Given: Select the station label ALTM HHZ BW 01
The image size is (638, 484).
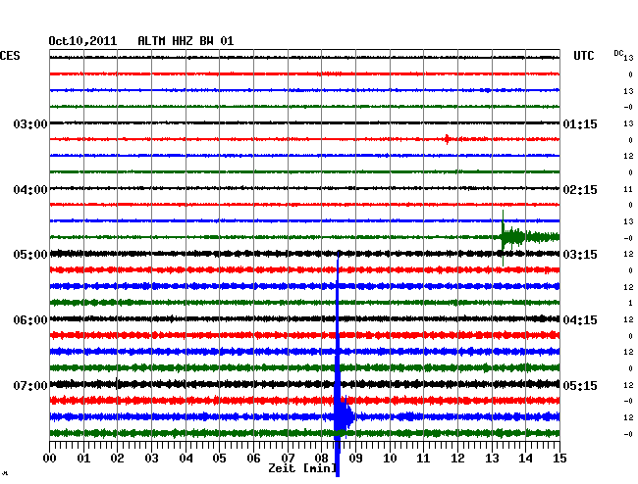Looking at the screenshot, I should pyautogui.click(x=186, y=41).
